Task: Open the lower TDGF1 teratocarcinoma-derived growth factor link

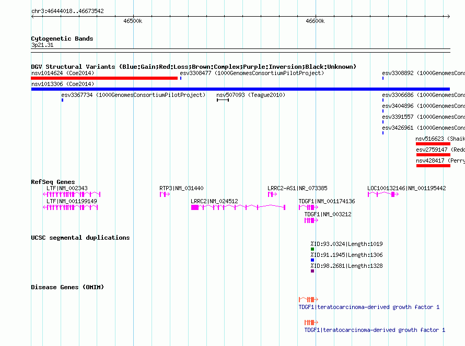Action: pyautogui.click(x=375, y=330)
